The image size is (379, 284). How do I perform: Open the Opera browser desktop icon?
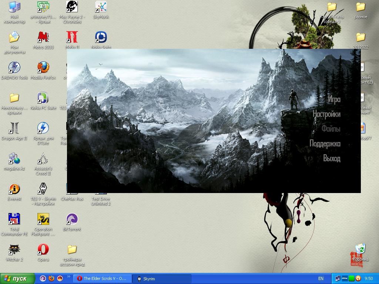coord(43,250)
